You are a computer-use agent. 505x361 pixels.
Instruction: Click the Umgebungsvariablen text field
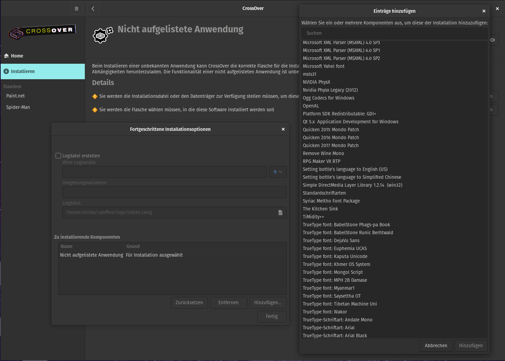click(x=174, y=192)
